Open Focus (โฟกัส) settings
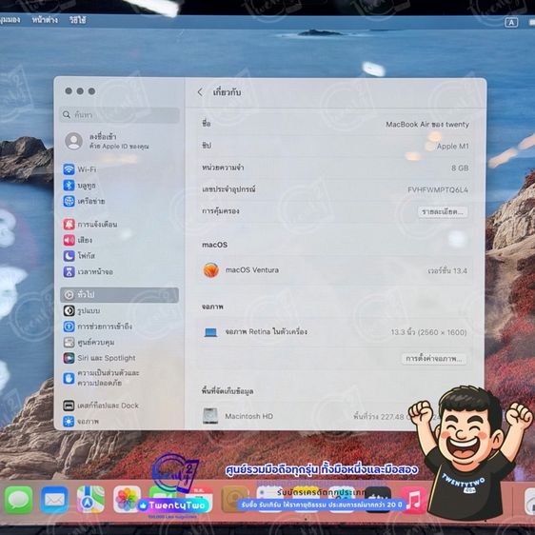Image resolution: width=535 pixels, height=535 pixels. click(79, 256)
